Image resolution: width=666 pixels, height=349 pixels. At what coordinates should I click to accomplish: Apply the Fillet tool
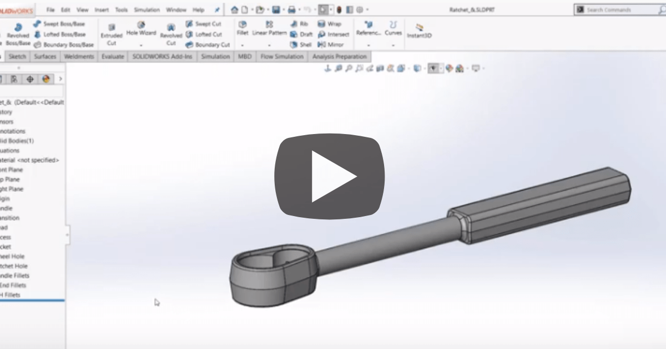tap(243, 29)
